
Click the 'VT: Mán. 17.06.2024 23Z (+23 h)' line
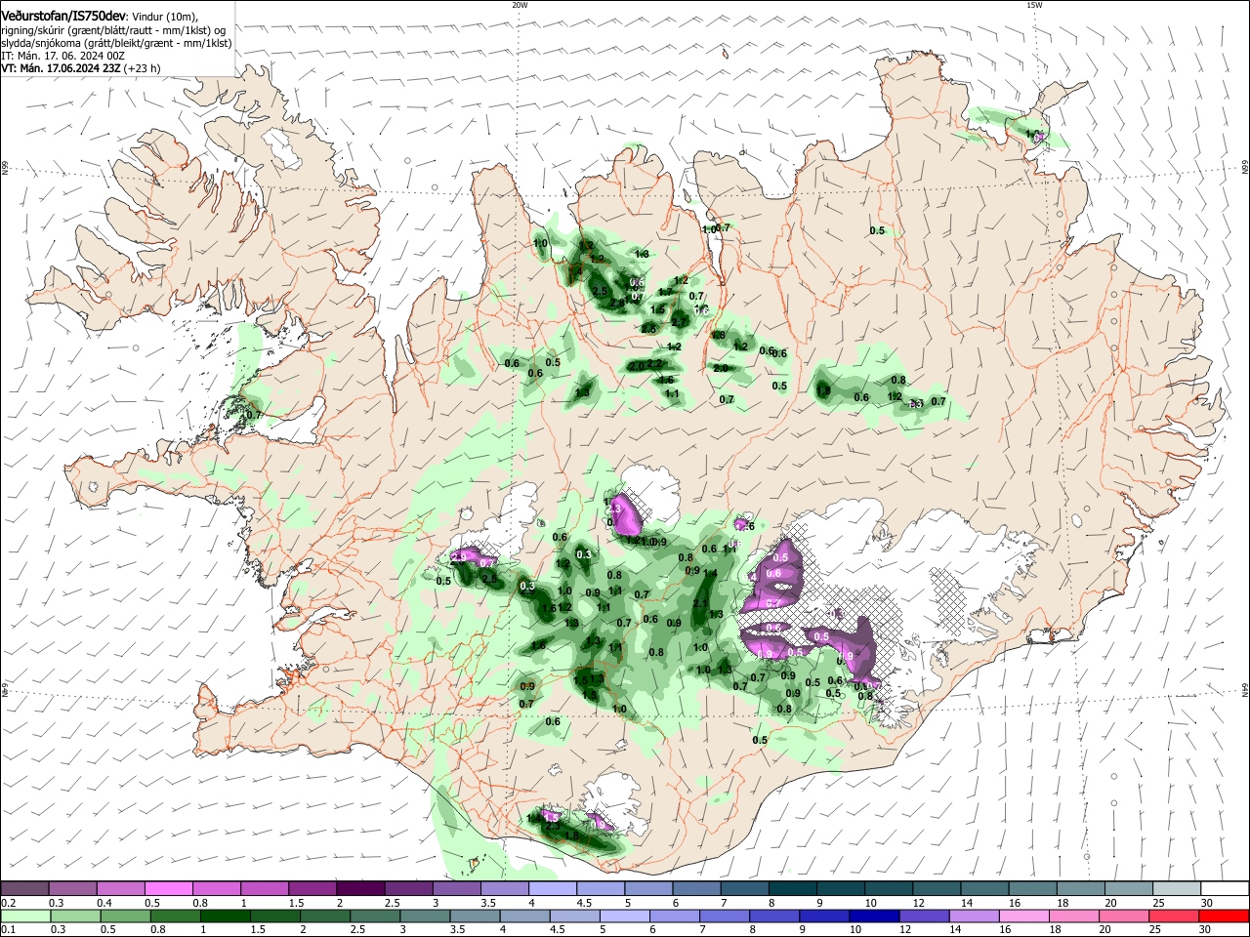81,68
